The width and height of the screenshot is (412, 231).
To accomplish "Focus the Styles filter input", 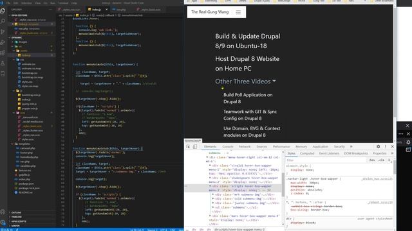I will [x=326, y=160].
